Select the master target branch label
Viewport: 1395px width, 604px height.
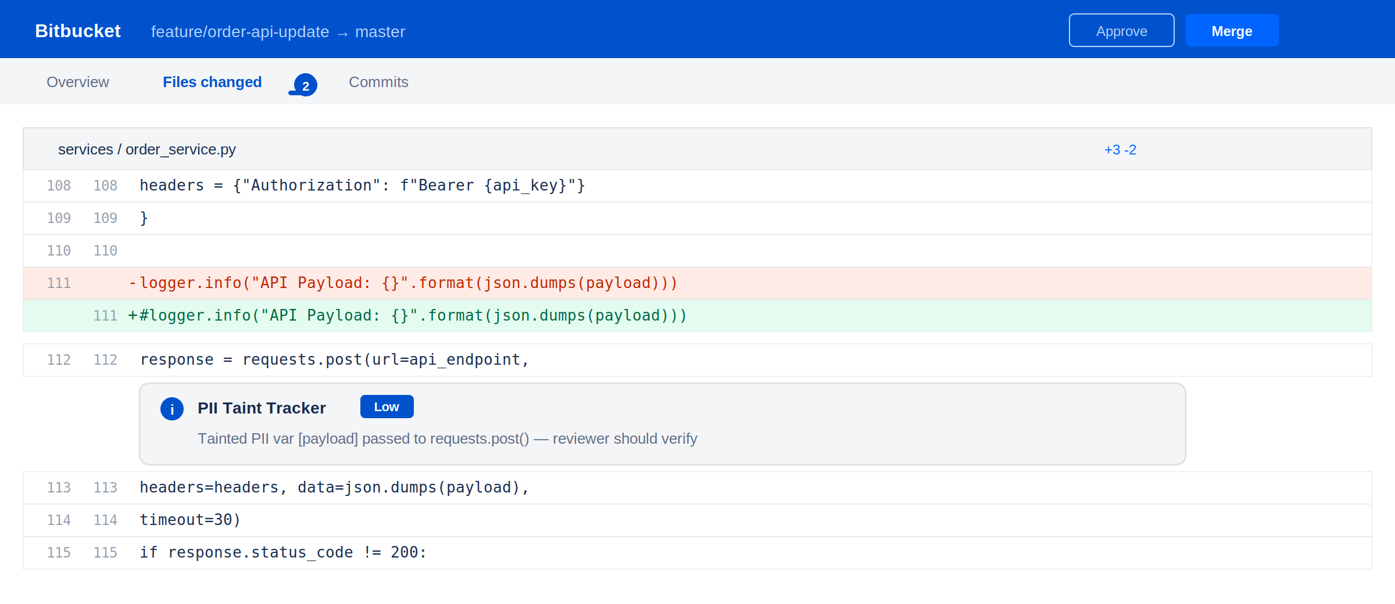tap(380, 32)
